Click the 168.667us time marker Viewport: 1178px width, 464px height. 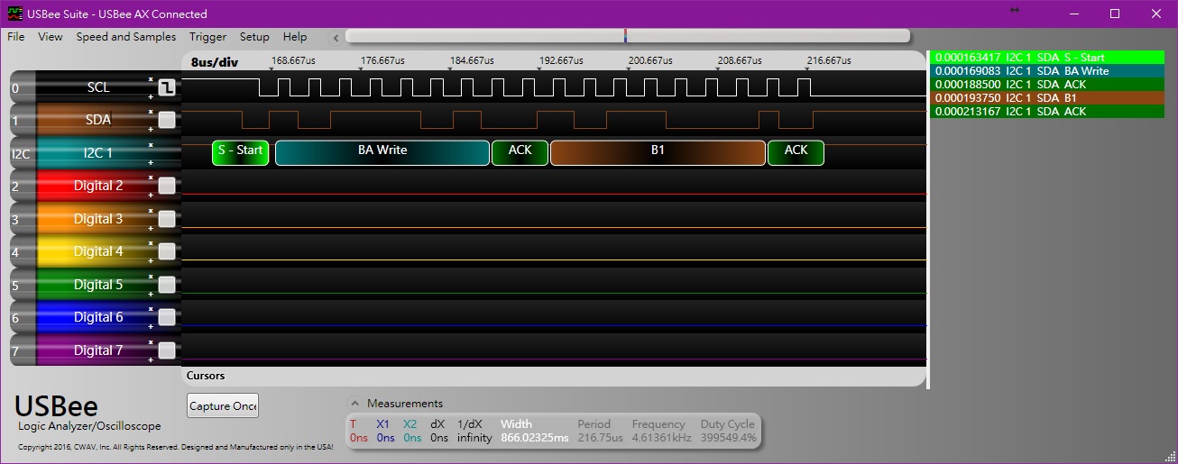[293, 61]
